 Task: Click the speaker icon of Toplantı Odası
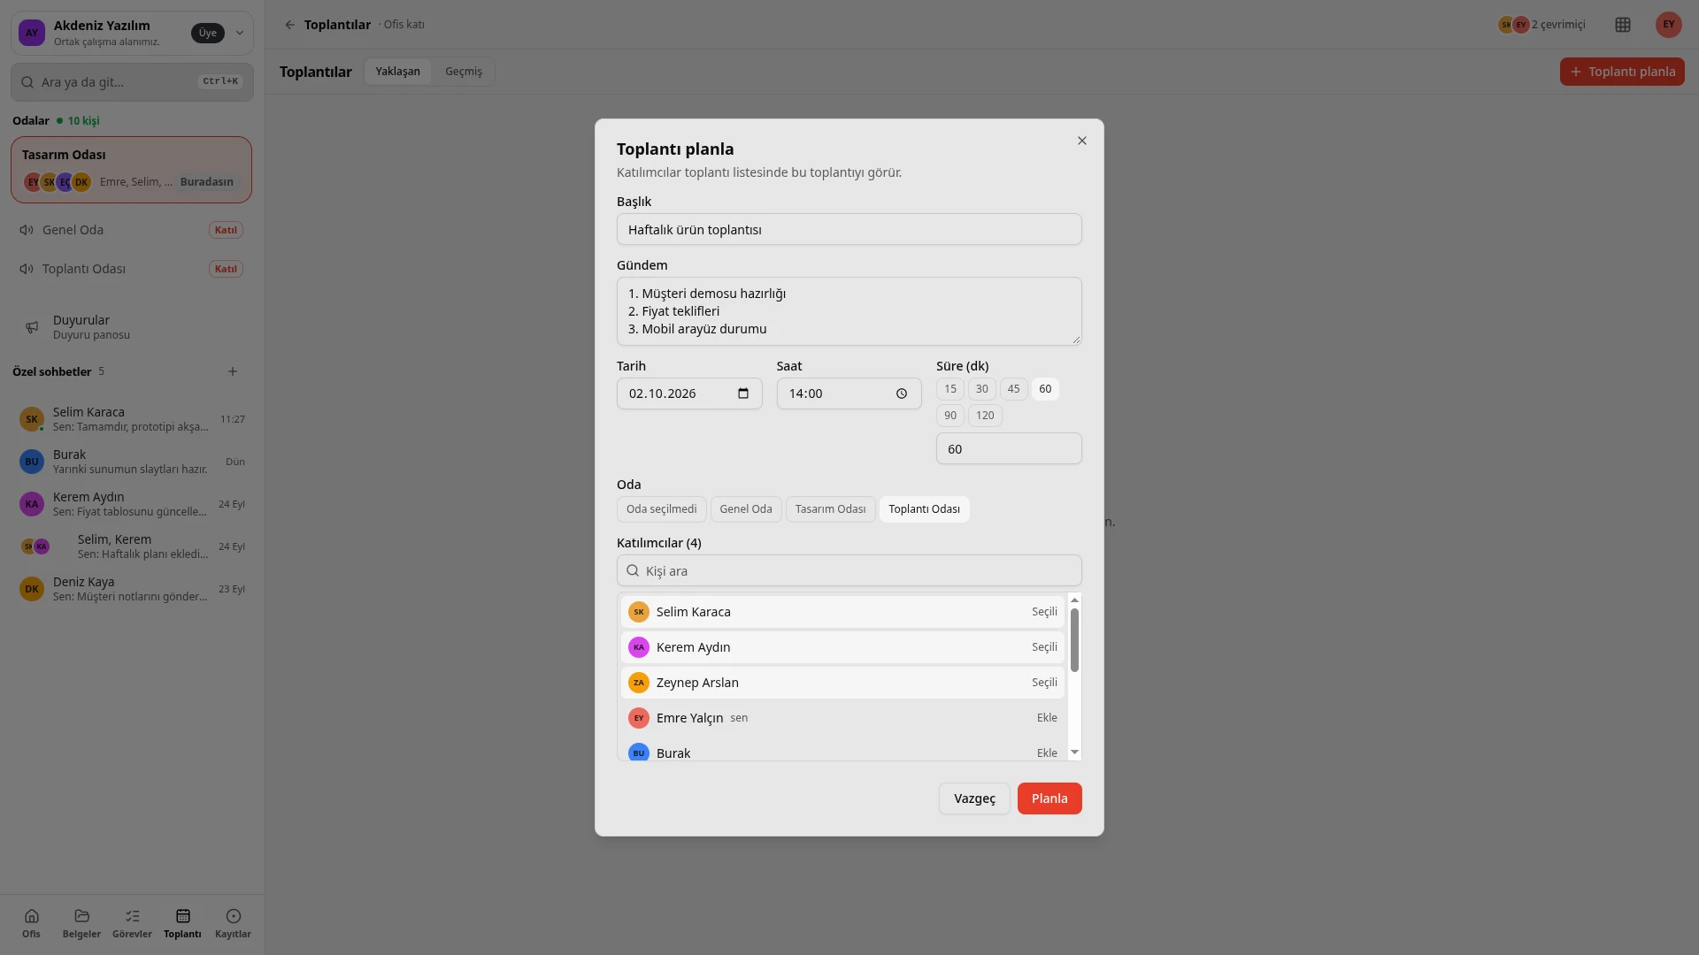coord(27,269)
